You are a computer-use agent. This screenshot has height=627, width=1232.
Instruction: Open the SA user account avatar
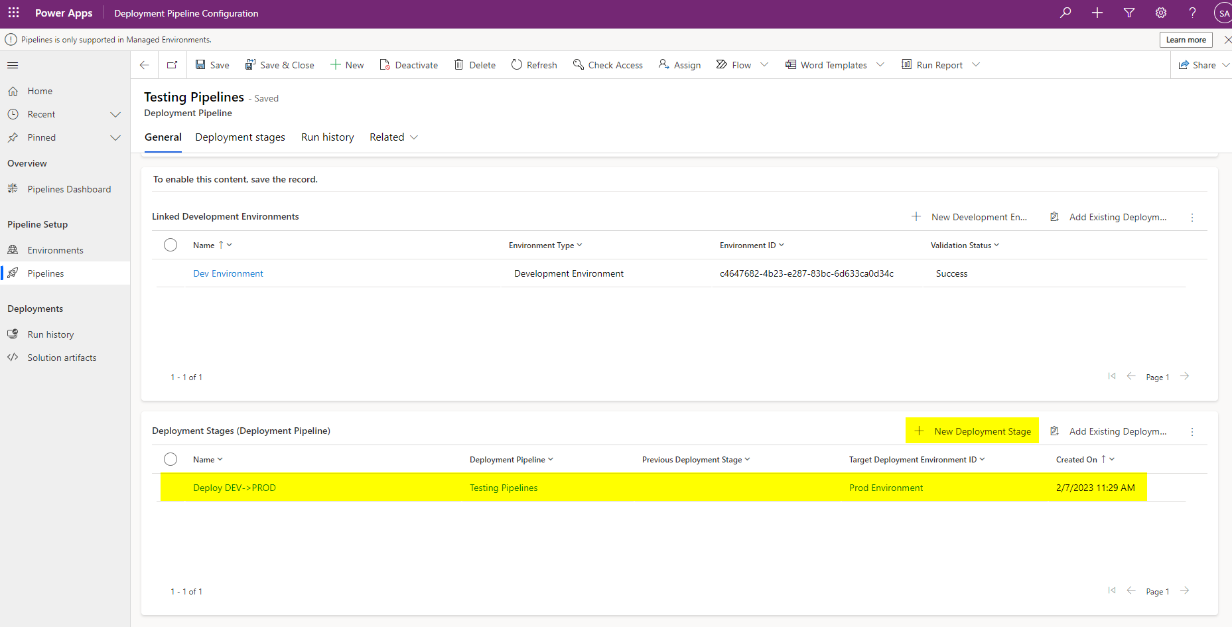point(1223,13)
